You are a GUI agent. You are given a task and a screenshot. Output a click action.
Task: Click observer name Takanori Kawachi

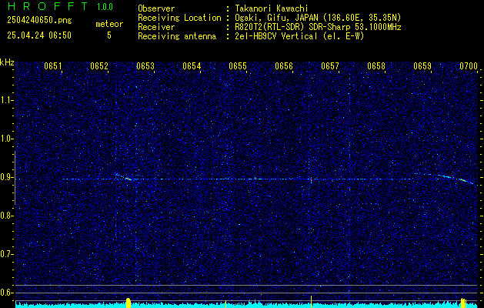tap(272, 9)
